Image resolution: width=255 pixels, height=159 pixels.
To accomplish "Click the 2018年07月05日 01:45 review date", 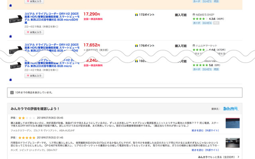I will (50, 138).
